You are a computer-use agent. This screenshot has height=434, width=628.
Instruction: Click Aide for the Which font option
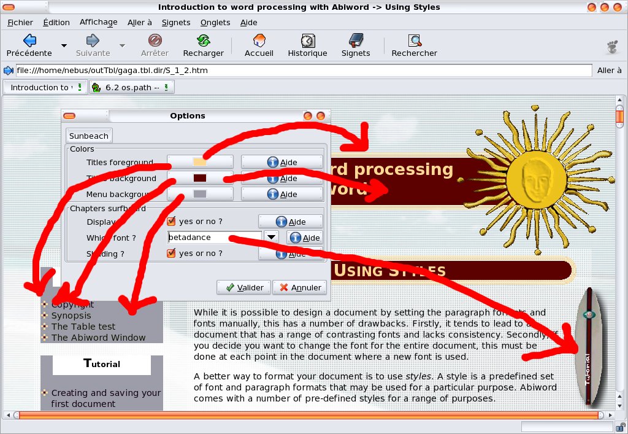click(x=305, y=238)
